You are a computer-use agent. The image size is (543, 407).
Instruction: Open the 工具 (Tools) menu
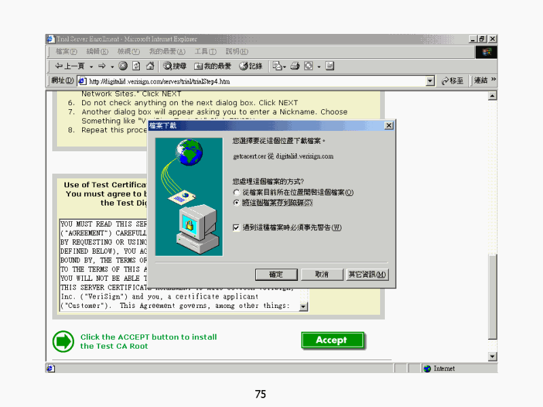pyautogui.click(x=205, y=52)
